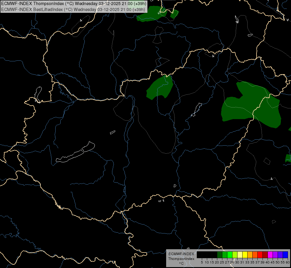
Task: Click the legend tick value 31
Action: [x=242, y=262]
